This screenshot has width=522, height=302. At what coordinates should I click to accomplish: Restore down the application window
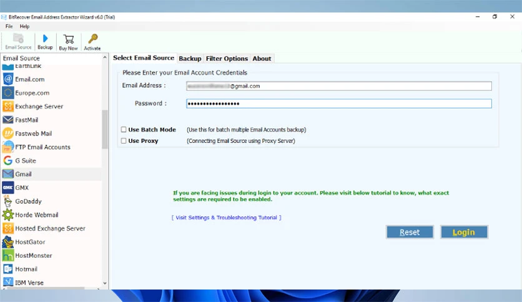(495, 17)
